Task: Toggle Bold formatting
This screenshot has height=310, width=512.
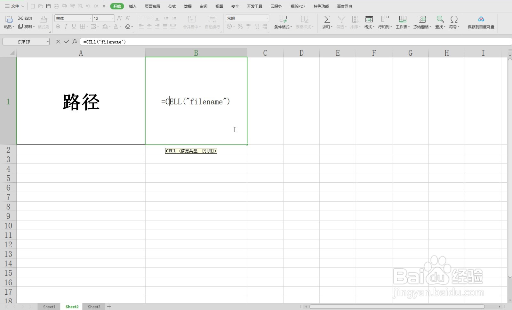Action: tap(58, 27)
